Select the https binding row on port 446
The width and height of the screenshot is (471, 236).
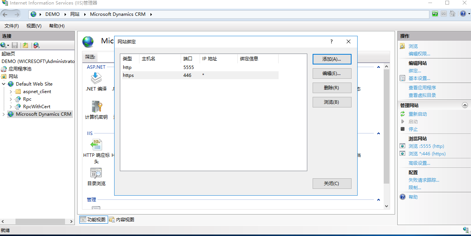pos(200,75)
